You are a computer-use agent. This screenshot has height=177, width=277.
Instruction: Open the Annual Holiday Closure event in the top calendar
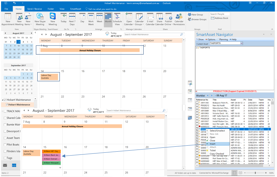click(90, 50)
